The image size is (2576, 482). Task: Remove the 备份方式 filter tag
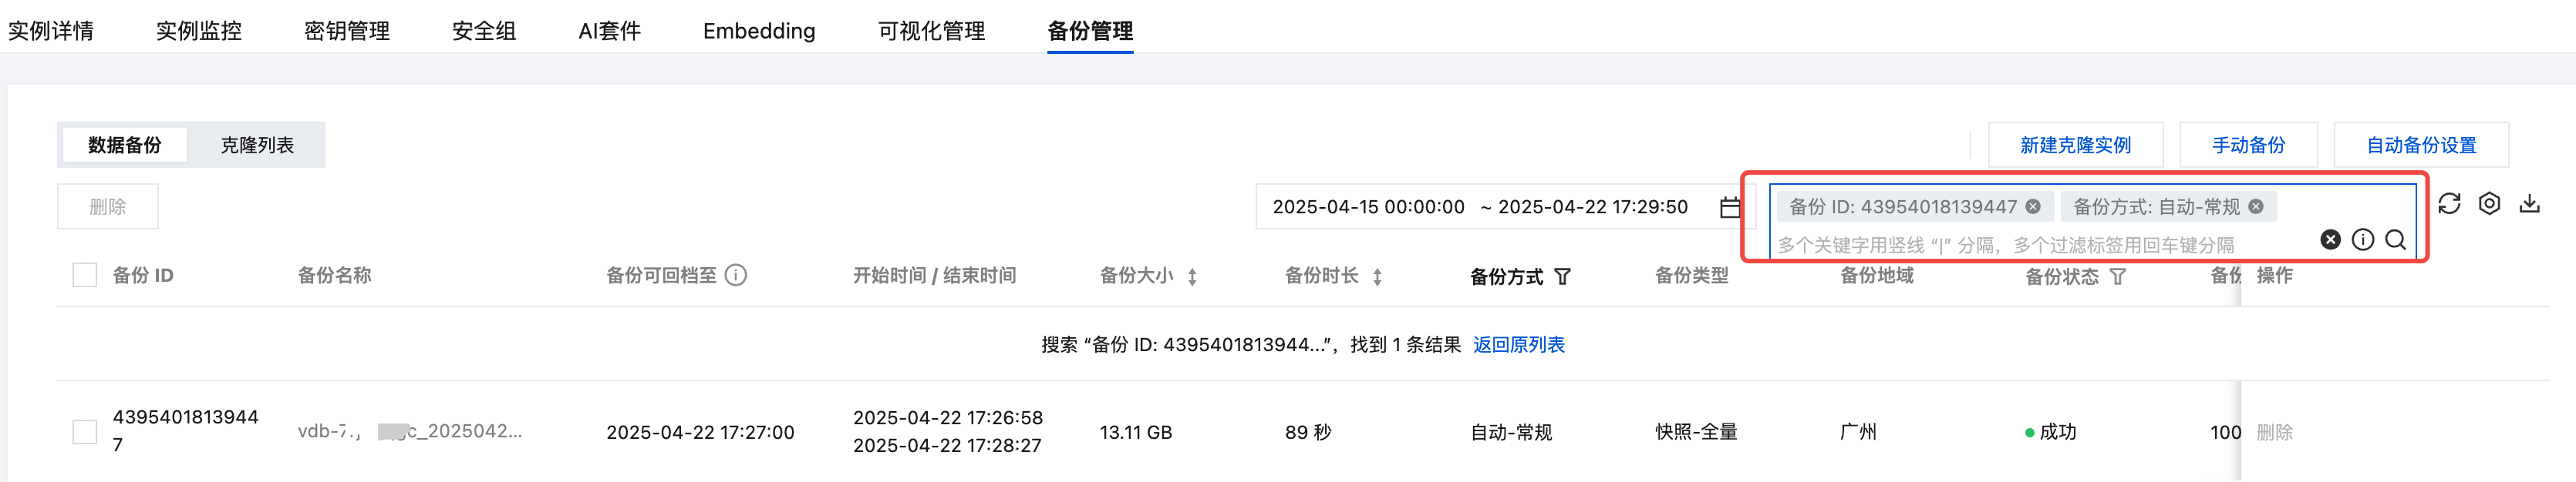[2256, 206]
